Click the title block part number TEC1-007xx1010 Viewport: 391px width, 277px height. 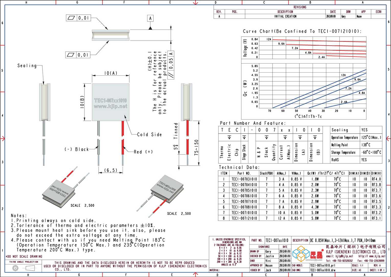[277, 240]
